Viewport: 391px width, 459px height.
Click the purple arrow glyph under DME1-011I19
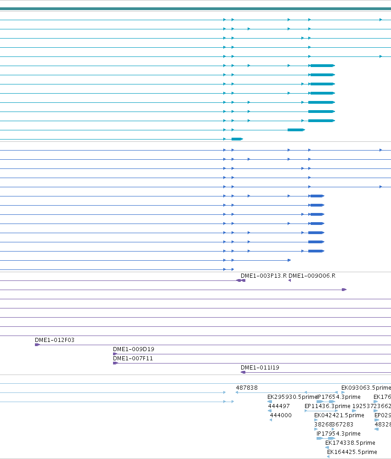(x=243, y=372)
